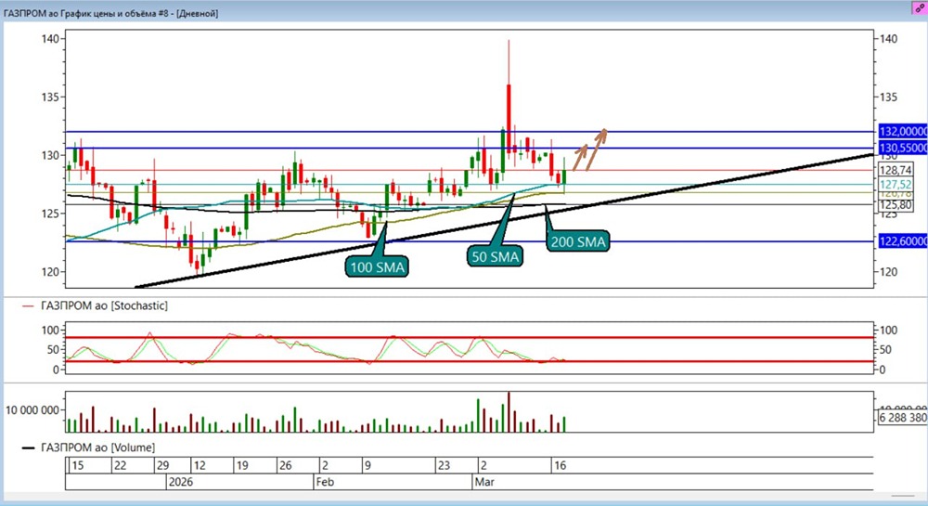Click the 'Mar' month label on the time axis
Viewport: 928px width, 506px height.
point(484,482)
